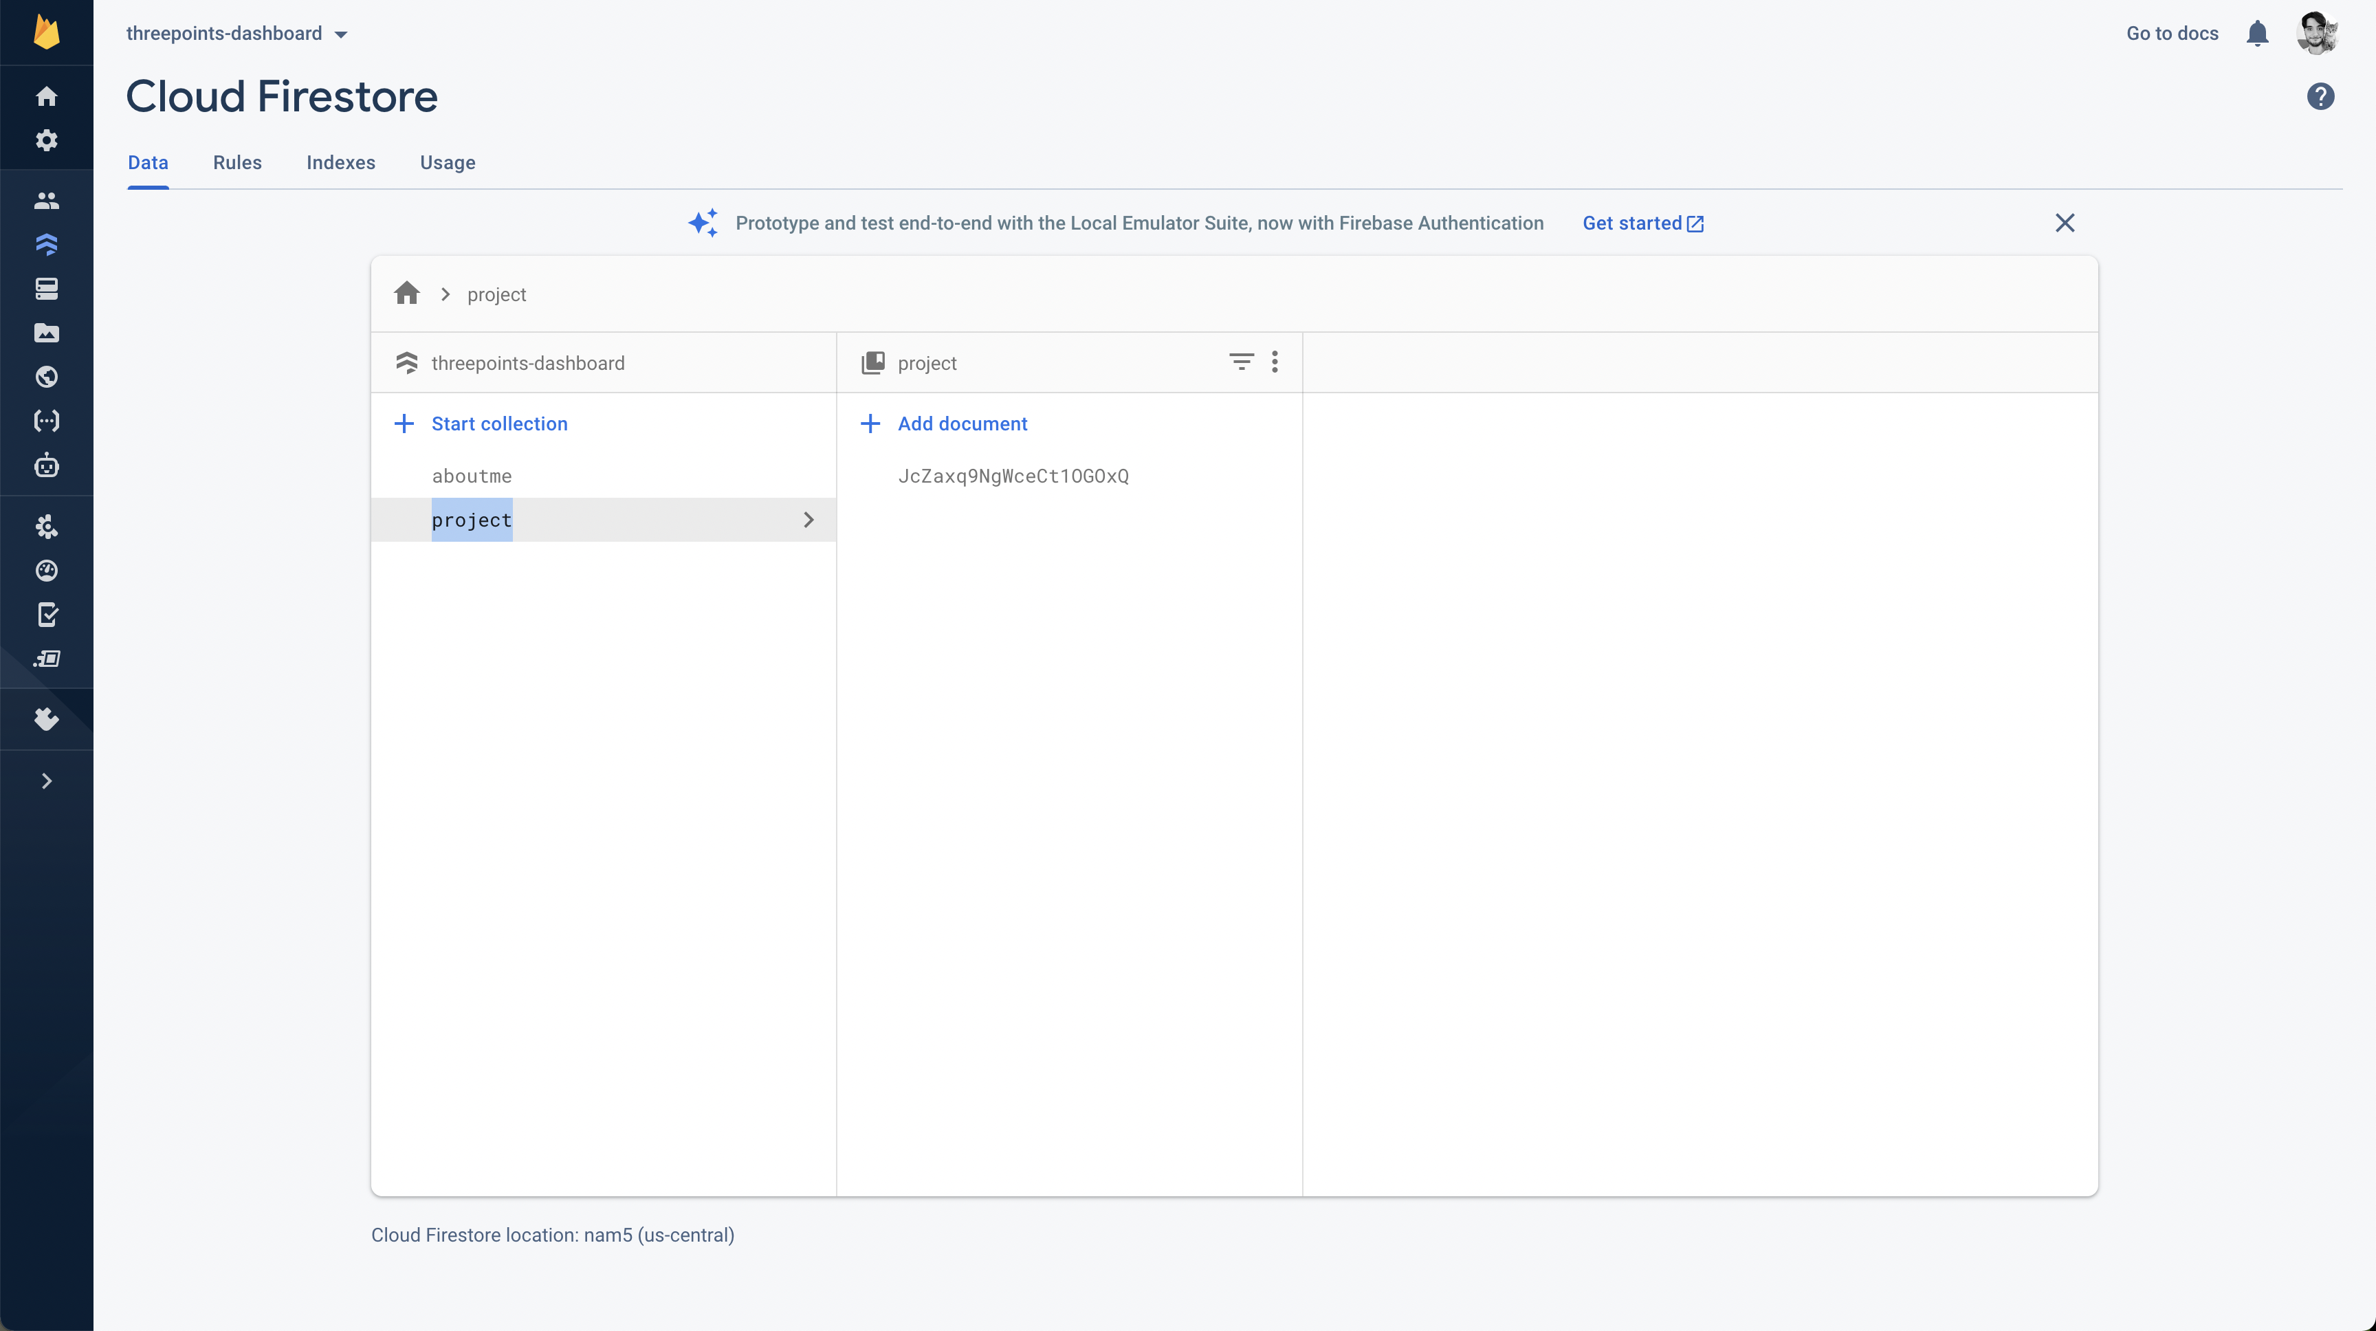Click Add document
This screenshot has height=1331, width=2376.
(x=961, y=423)
